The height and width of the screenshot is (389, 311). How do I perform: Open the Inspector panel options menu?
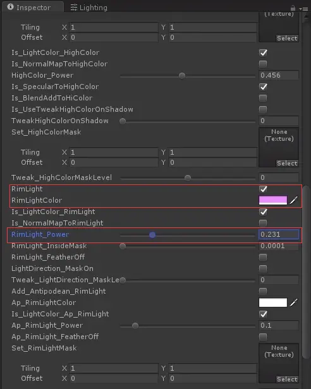[304, 9]
